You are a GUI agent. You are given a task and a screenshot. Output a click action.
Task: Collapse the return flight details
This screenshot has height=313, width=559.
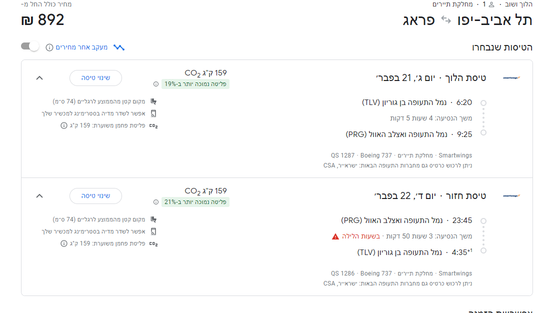40,196
